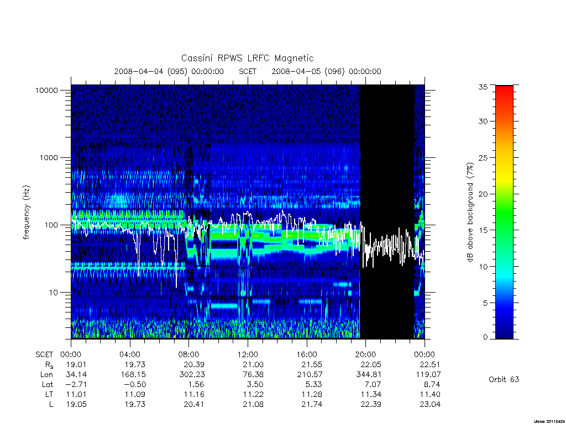Click the Lon value '344.81'
Screen dimensions: 566x424
369,375
